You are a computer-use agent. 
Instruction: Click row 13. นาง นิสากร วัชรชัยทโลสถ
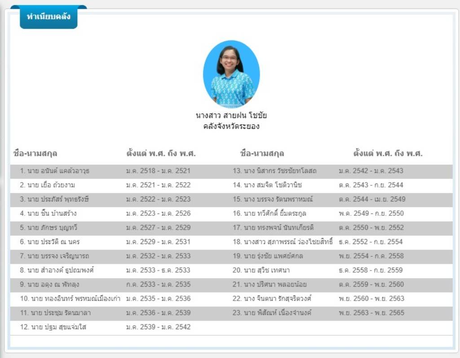click(274, 171)
